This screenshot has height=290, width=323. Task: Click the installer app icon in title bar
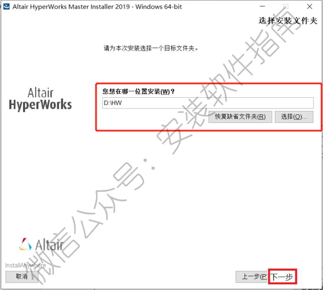tap(6, 7)
